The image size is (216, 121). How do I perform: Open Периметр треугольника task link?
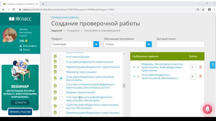pyautogui.click(x=81, y=72)
